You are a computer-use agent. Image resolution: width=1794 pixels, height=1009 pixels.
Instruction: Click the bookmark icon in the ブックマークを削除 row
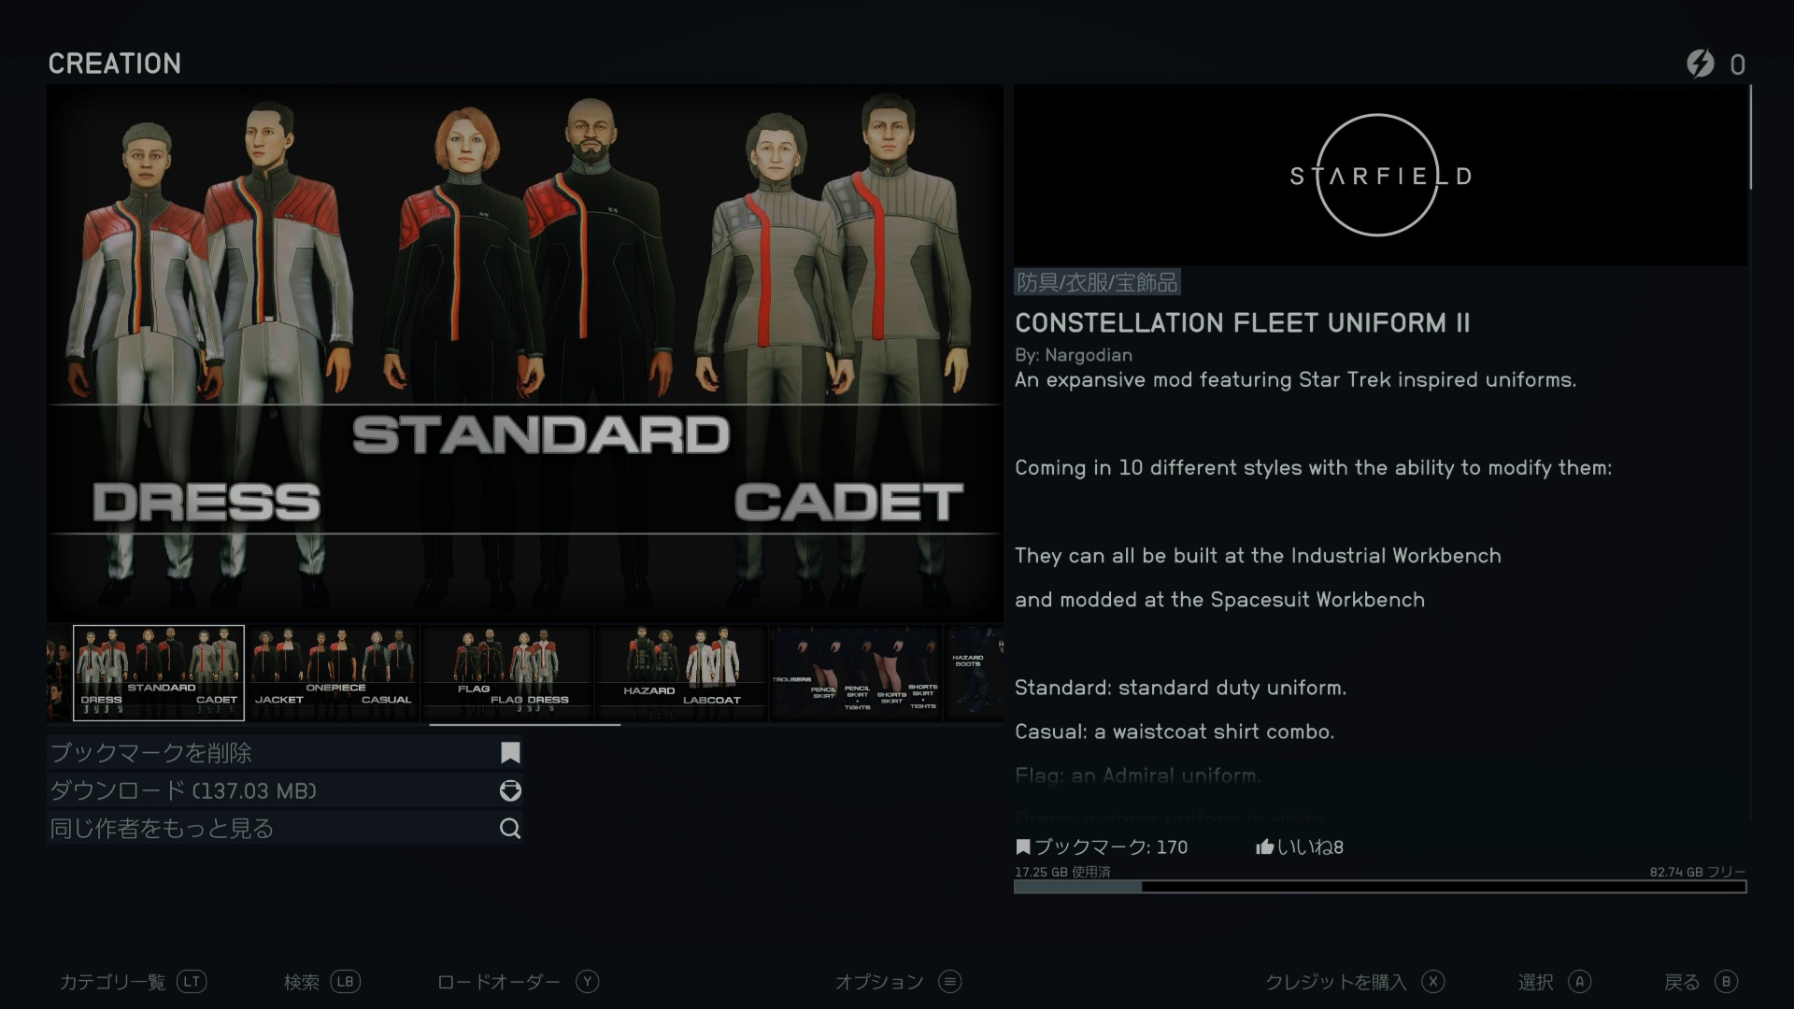pos(510,753)
